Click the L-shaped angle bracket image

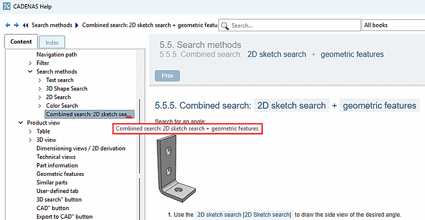(176, 169)
